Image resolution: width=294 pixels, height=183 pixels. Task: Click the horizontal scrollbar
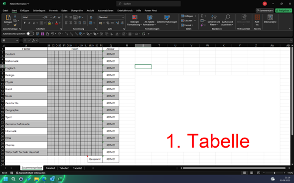point(234,168)
